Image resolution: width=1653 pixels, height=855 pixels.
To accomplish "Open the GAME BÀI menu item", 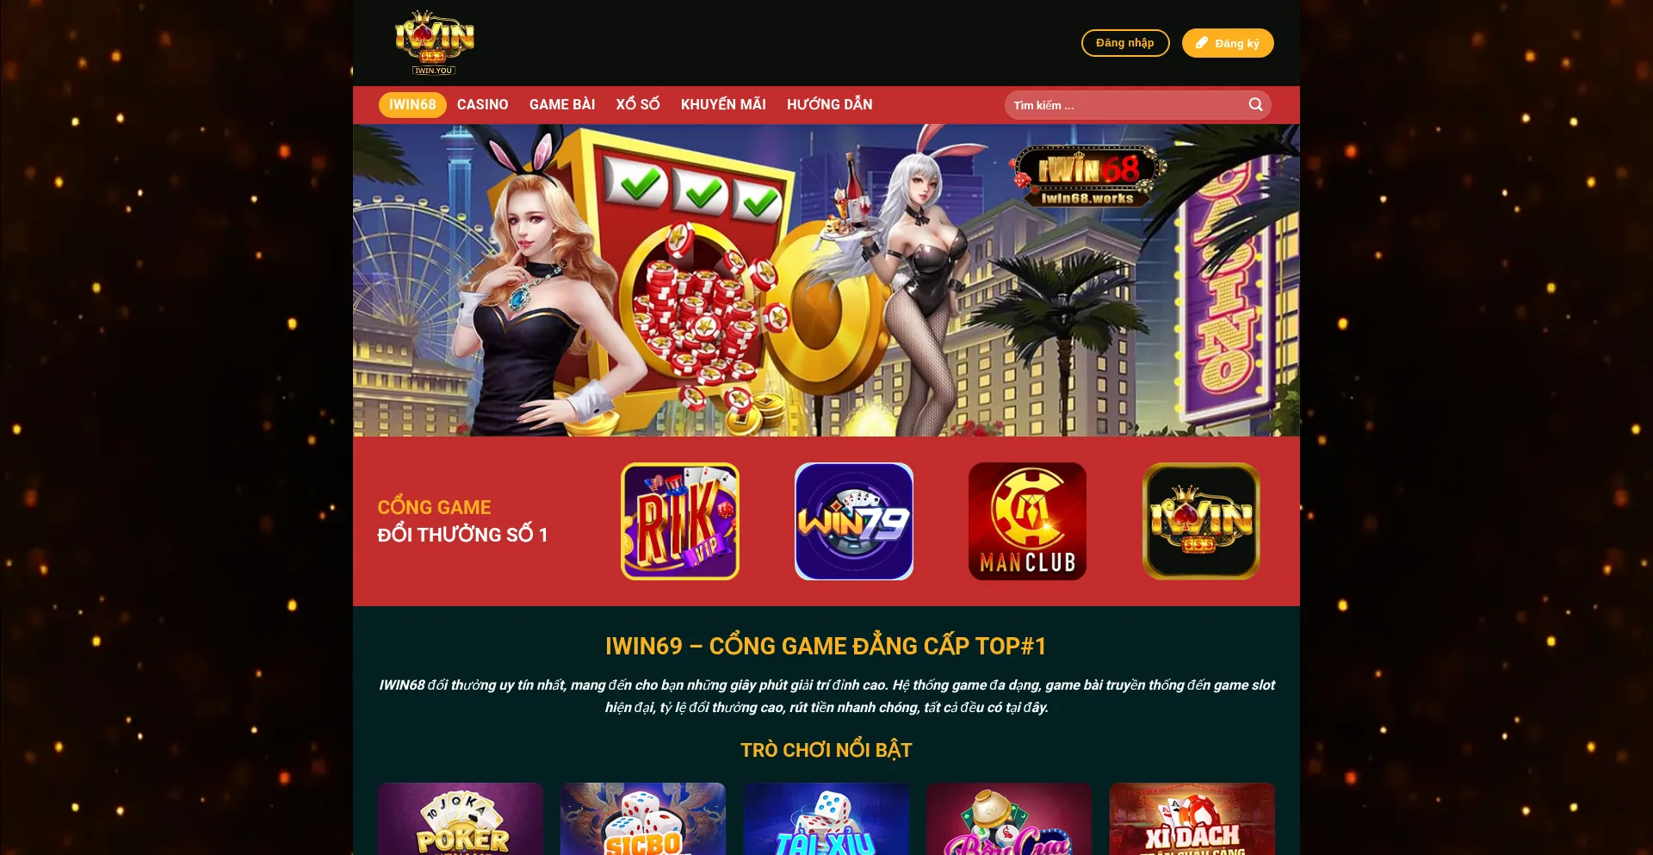I will point(562,104).
